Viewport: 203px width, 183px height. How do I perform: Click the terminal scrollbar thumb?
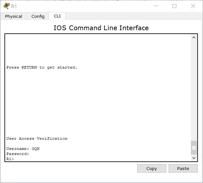(194, 148)
